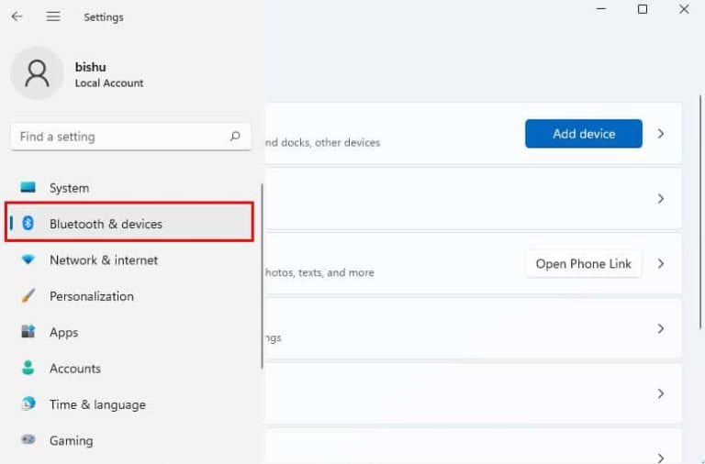Select the System monitor icon
This screenshot has width=705, height=464.
(28, 188)
